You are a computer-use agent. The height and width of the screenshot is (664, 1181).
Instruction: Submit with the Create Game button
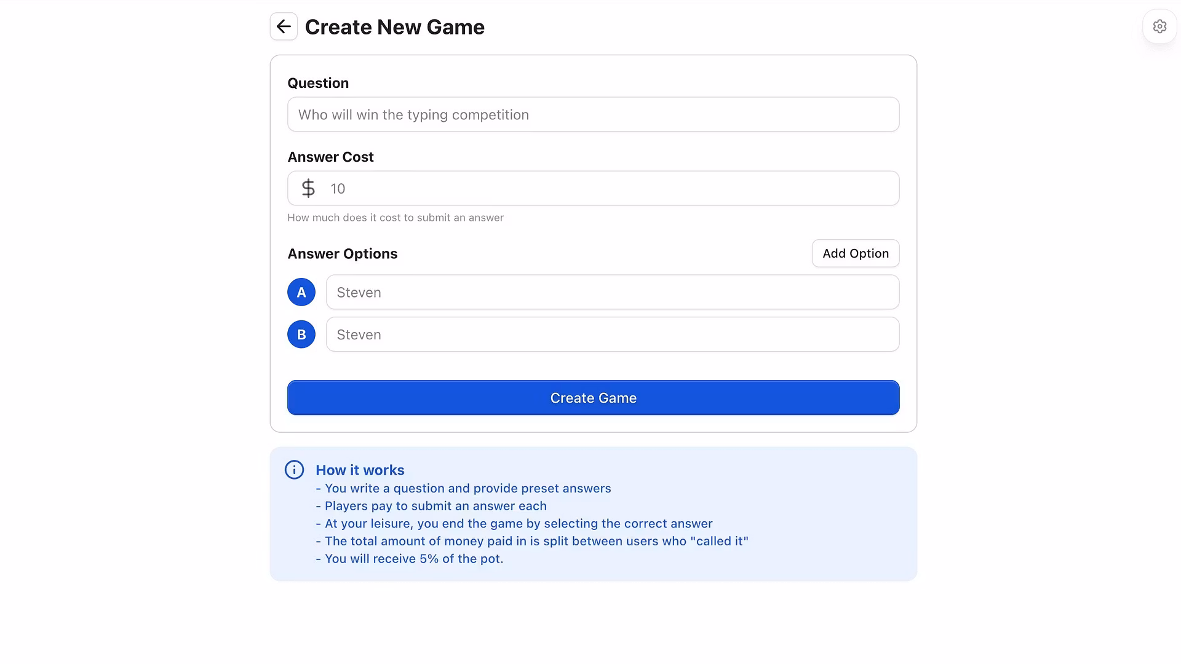pos(593,398)
